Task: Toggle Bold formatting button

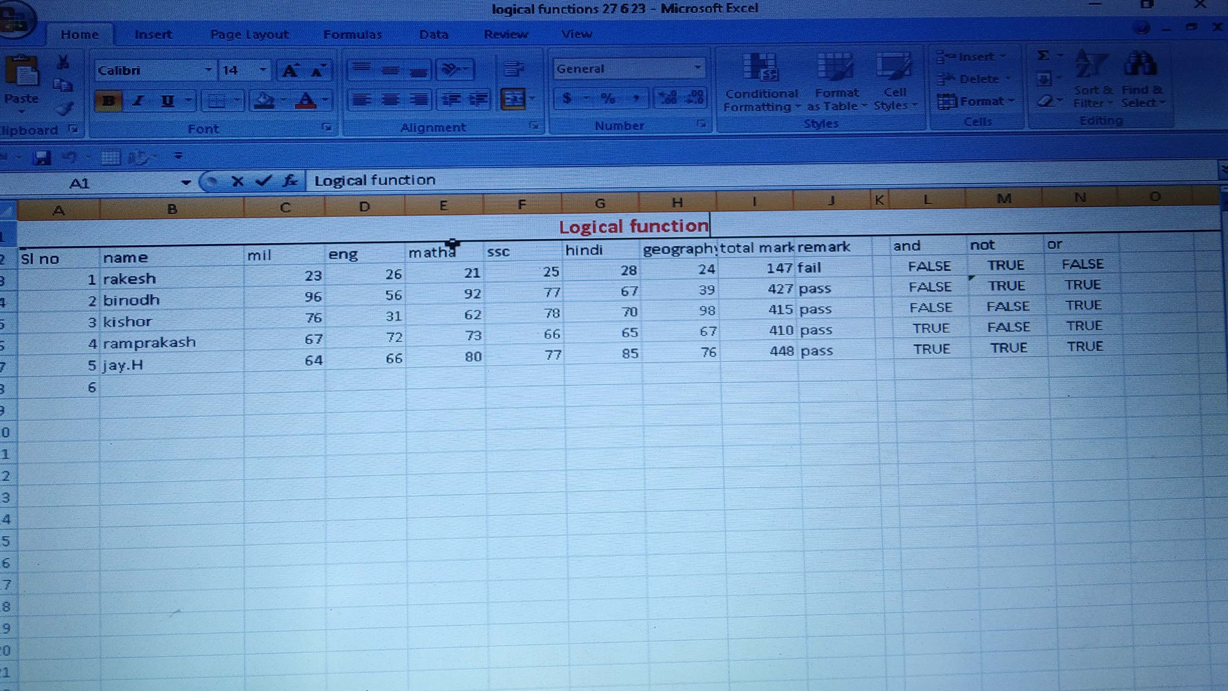Action: tap(109, 101)
